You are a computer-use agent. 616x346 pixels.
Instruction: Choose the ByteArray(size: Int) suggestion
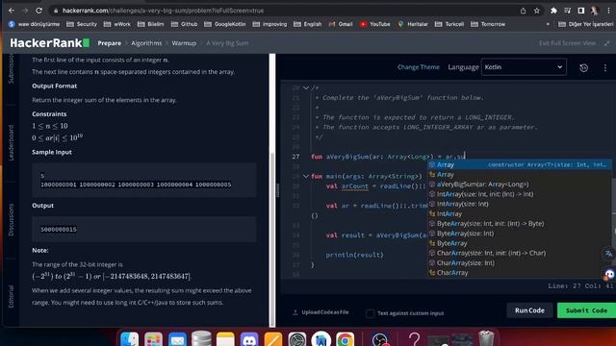point(520,234)
